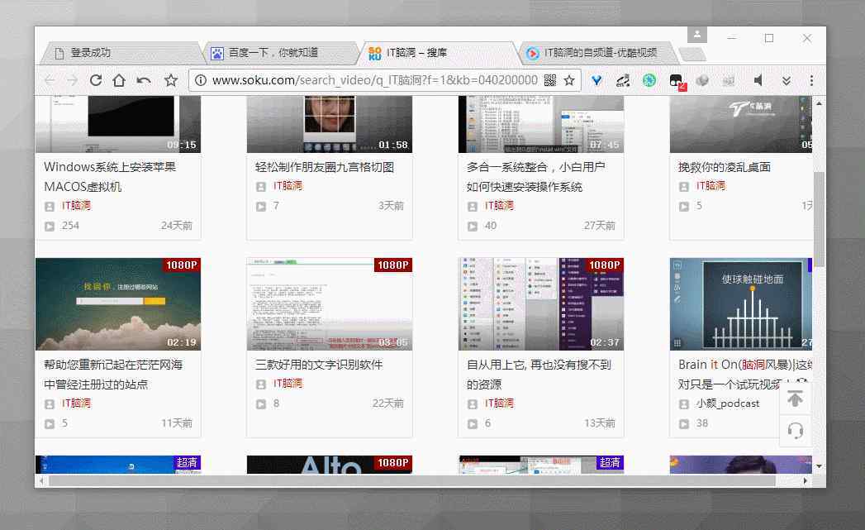
Task: Play the text recognition video thumbnail (03:05)
Action: [x=330, y=304]
